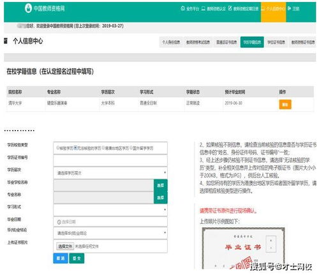Select the 无法核验的学历 radio option
Image resolution: width=319 pixels, height=275 pixels.
(x=75, y=147)
